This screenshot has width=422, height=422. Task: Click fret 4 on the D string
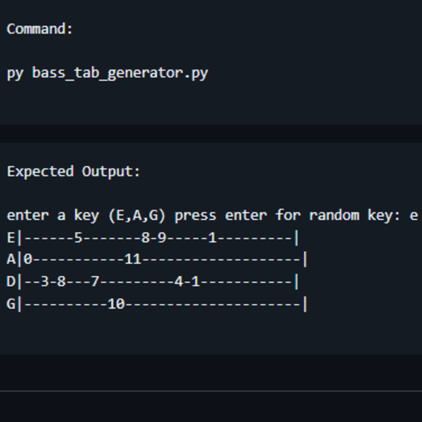tap(179, 282)
